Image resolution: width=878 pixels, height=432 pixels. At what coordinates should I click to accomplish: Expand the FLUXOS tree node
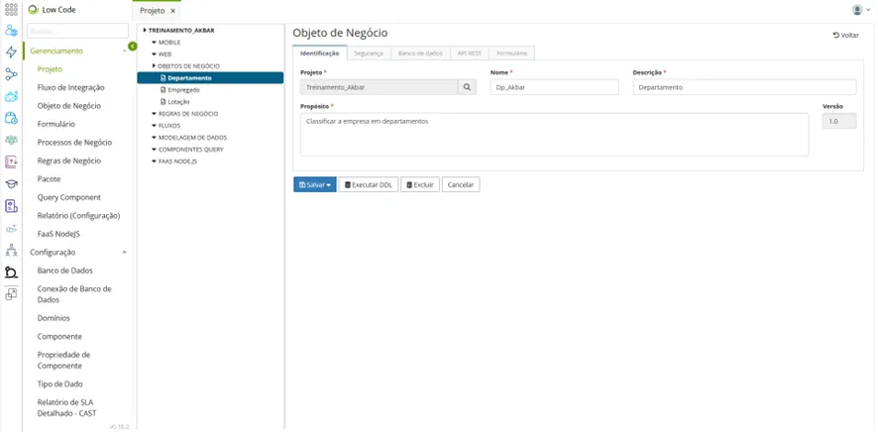(154, 126)
